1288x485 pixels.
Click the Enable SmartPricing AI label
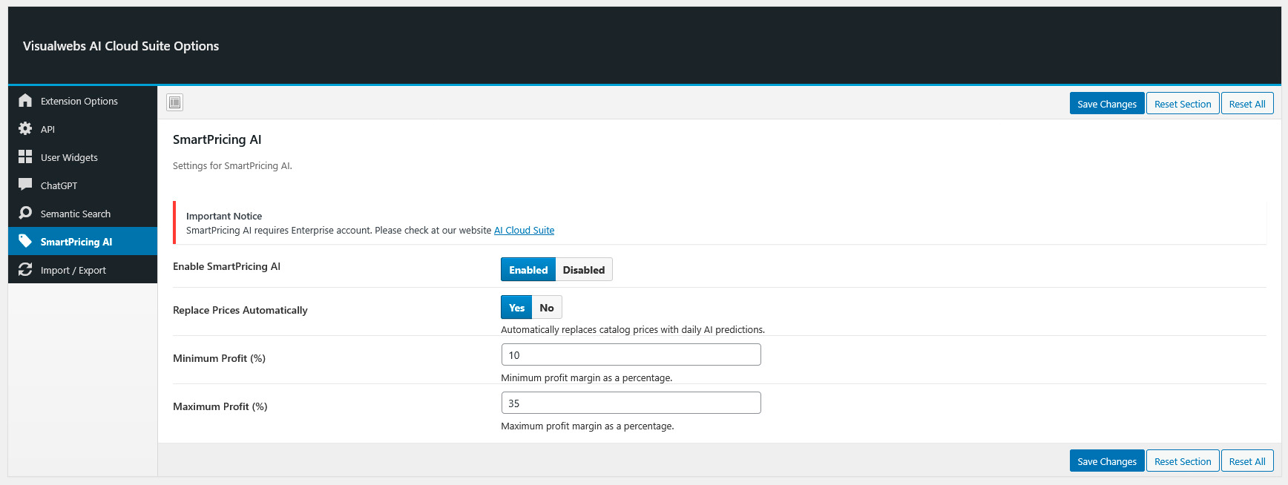[226, 267]
